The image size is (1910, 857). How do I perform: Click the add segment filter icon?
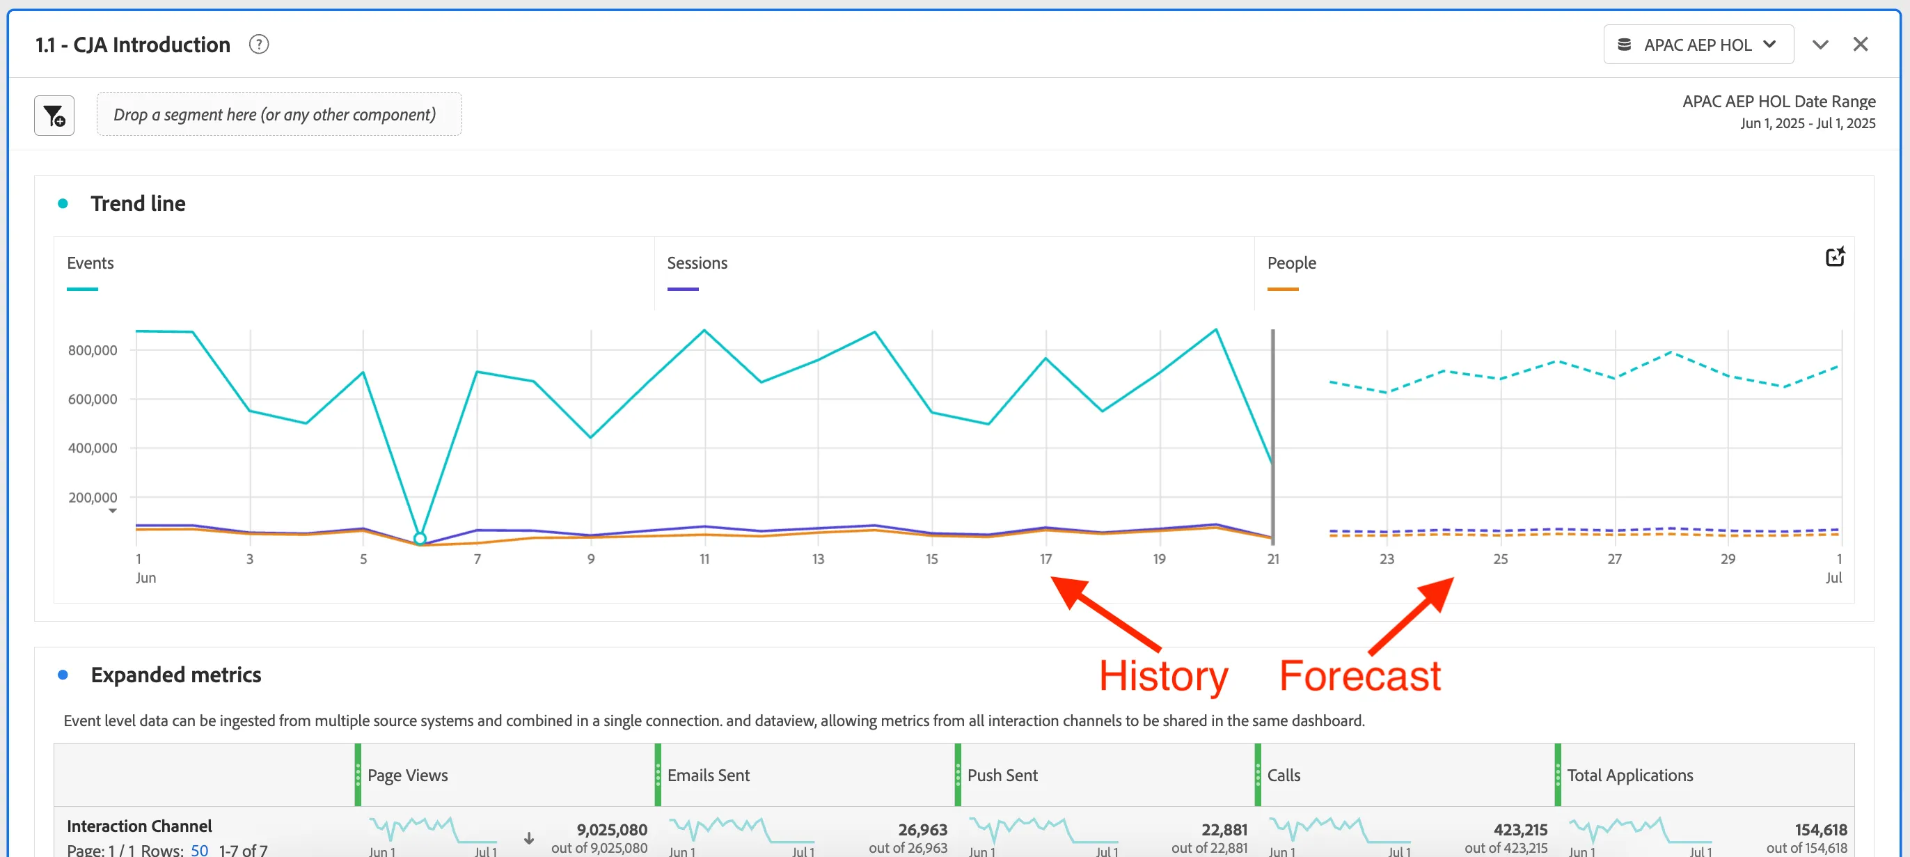[x=54, y=115]
